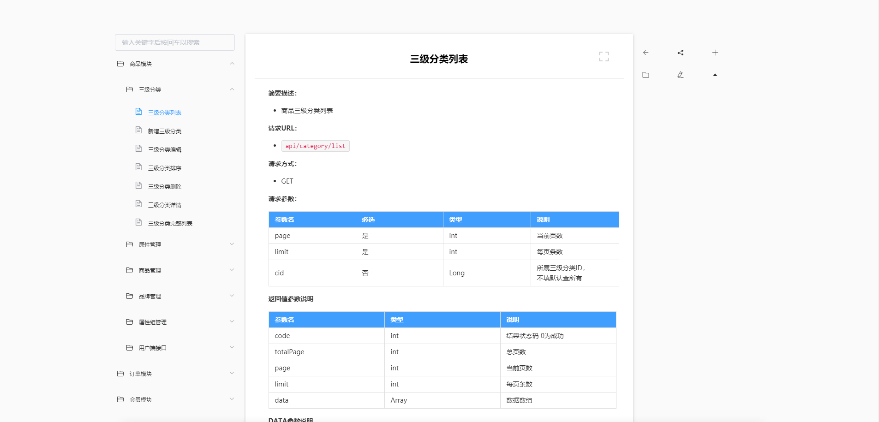Click the Array type cell
This screenshot has width=879, height=422.
[442, 400]
